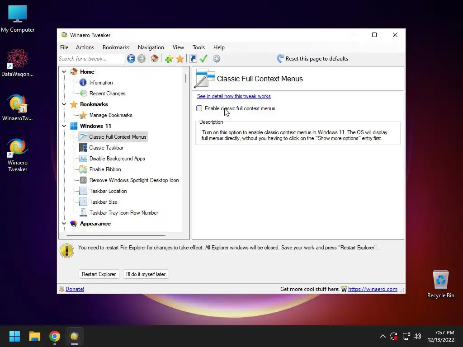Click the green checkmark toolbar icon
The image size is (463, 347).
click(x=203, y=59)
